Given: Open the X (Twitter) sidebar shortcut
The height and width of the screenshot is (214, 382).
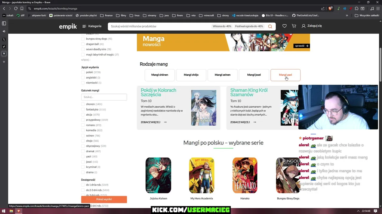Looking at the screenshot, I should (4, 39).
